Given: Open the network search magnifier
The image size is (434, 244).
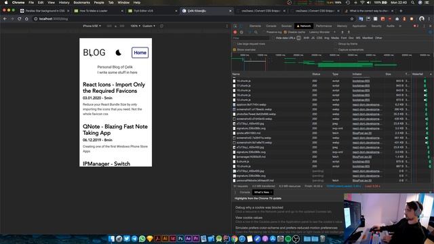Looking at the screenshot, I should (256, 32).
